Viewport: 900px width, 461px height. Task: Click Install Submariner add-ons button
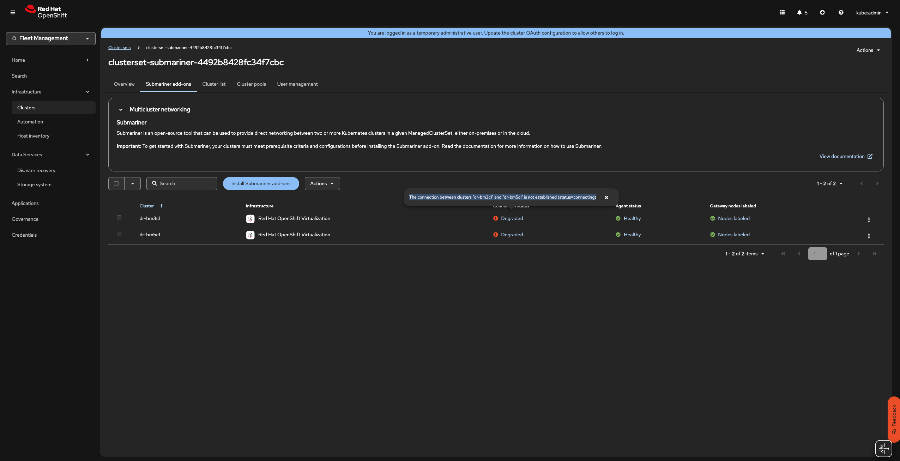click(261, 183)
